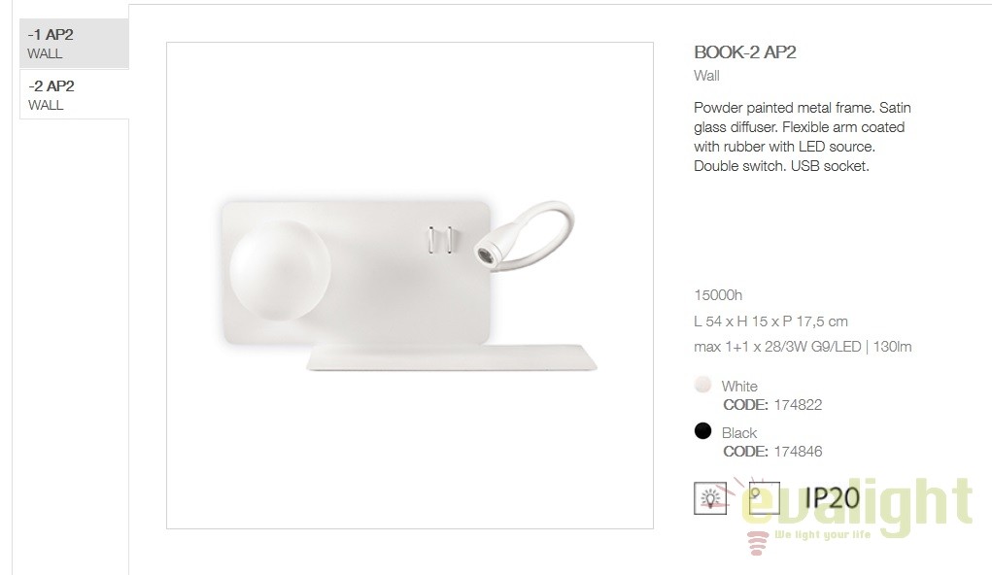Click the White color label

point(739,386)
